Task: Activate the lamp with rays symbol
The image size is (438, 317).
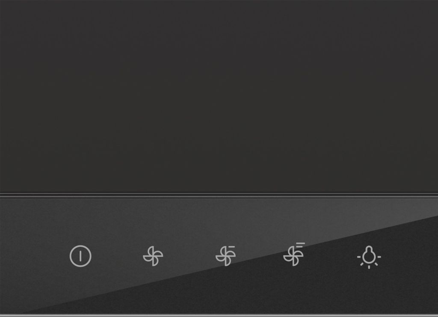Action: [x=369, y=257]
